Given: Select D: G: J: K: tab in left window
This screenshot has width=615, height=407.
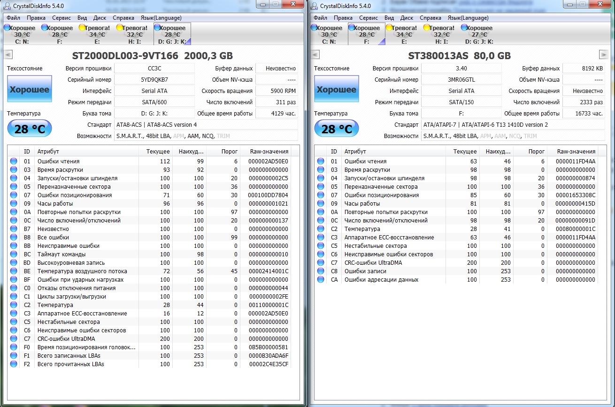Looking at the screenshot, I should click(172, 34).
